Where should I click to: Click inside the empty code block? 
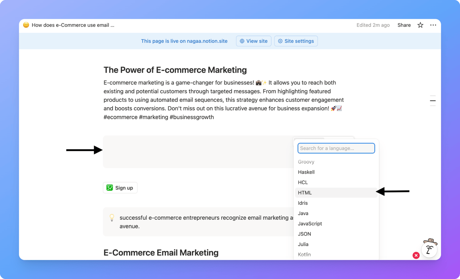click(198, 152)
